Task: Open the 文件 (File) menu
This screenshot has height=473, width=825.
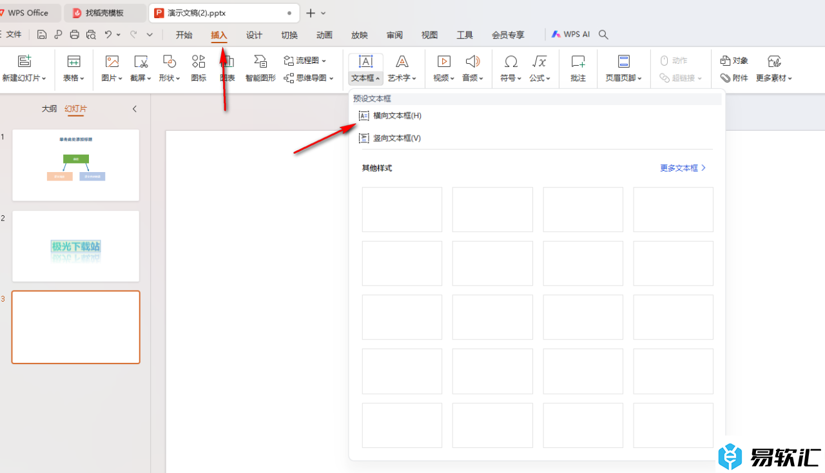Action: [14, 35]
